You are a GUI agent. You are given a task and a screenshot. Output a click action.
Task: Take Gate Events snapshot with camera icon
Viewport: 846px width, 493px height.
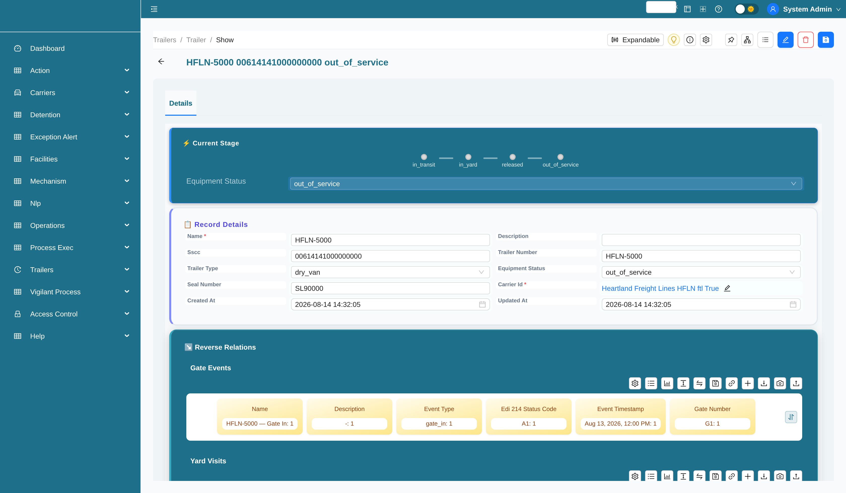pos(780,383)
